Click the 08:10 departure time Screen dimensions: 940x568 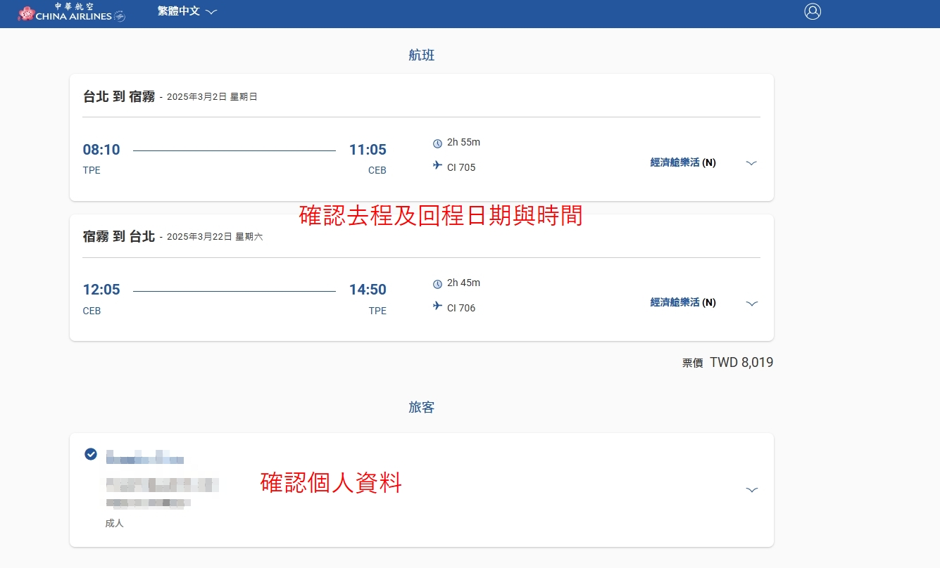[x=101, y=150]
